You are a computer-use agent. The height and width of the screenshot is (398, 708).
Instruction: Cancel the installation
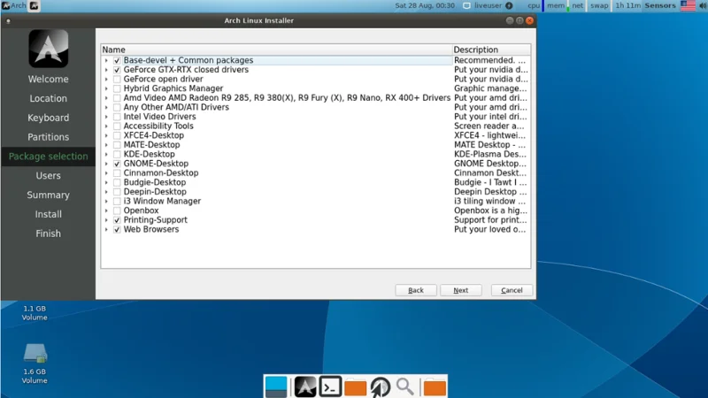pos(512,290)
